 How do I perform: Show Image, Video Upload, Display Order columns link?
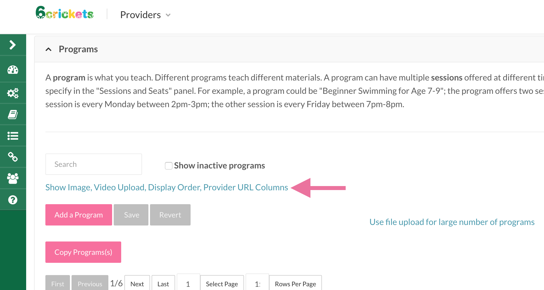pyautogui.click(x=167, y=187)
